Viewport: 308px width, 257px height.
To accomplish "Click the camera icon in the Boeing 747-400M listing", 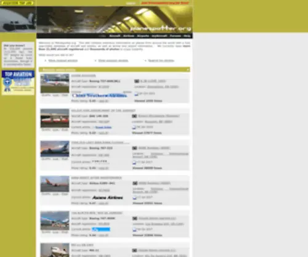I will coord(135,218).
